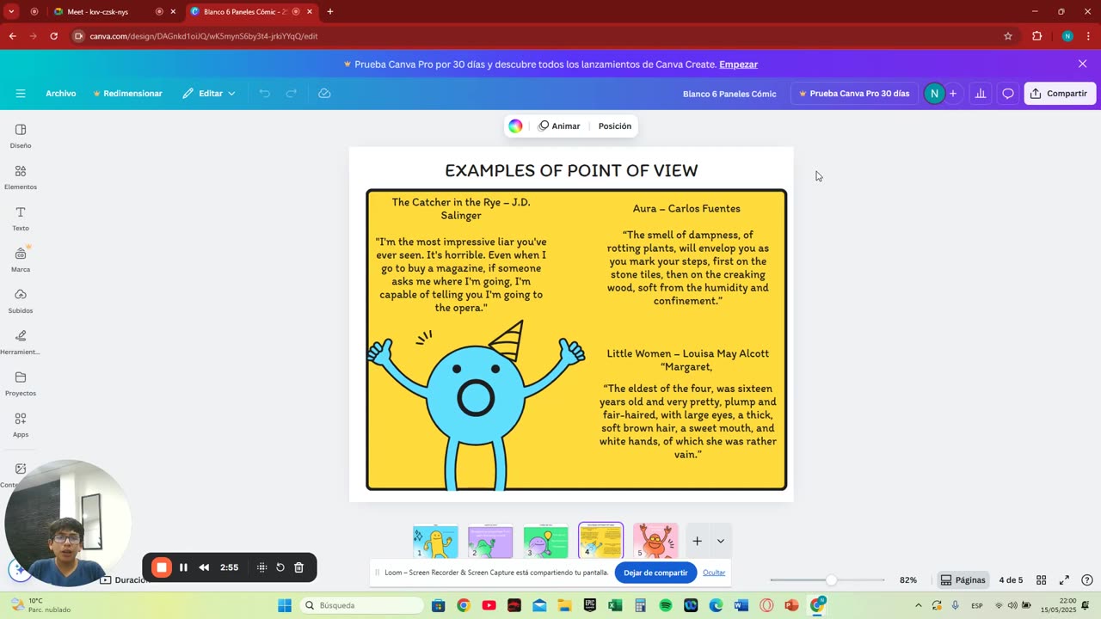Click the Loom drag handle dots icon
The width and height of the screenshot is (1101, 619).
coord(261,567)
